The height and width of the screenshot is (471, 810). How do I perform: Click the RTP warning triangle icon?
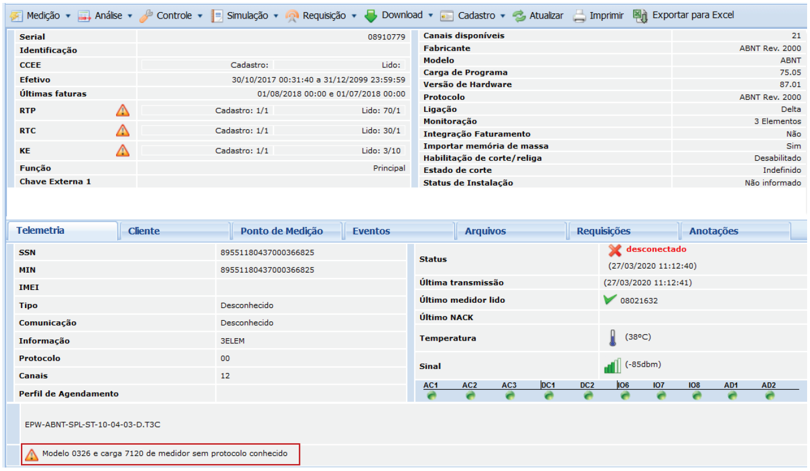coord(122,110)
